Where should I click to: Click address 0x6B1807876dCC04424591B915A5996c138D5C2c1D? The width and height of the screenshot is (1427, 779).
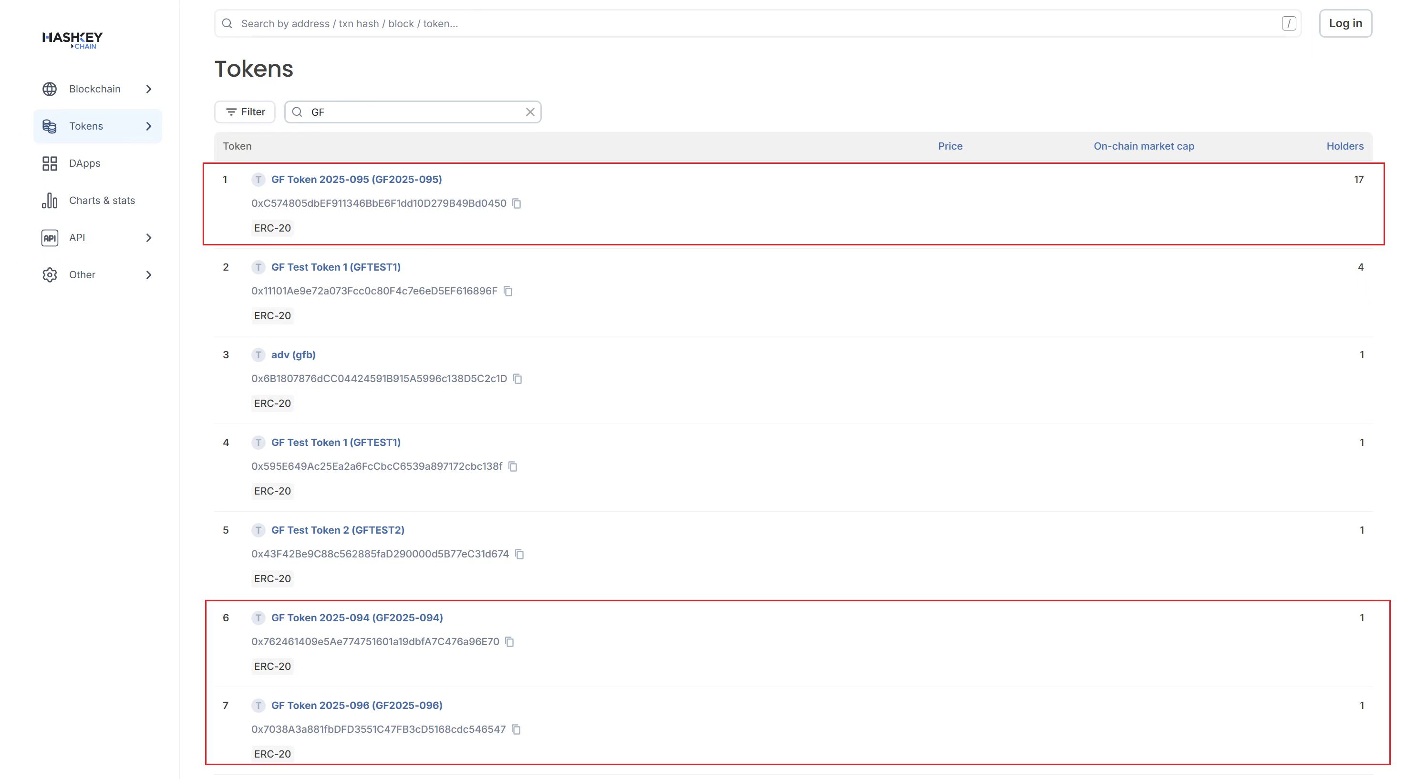click(379, 378)
